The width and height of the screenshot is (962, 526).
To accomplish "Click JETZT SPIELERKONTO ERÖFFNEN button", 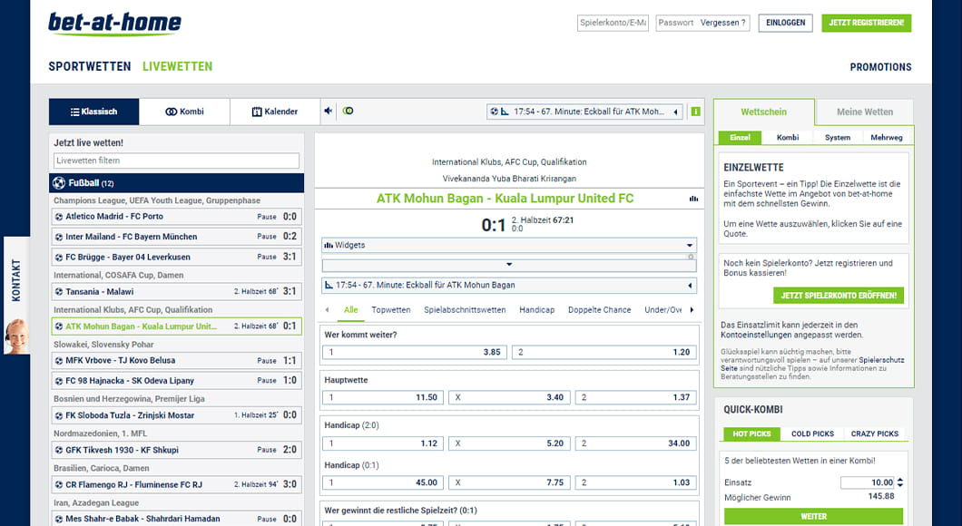I will coord(838,296).
